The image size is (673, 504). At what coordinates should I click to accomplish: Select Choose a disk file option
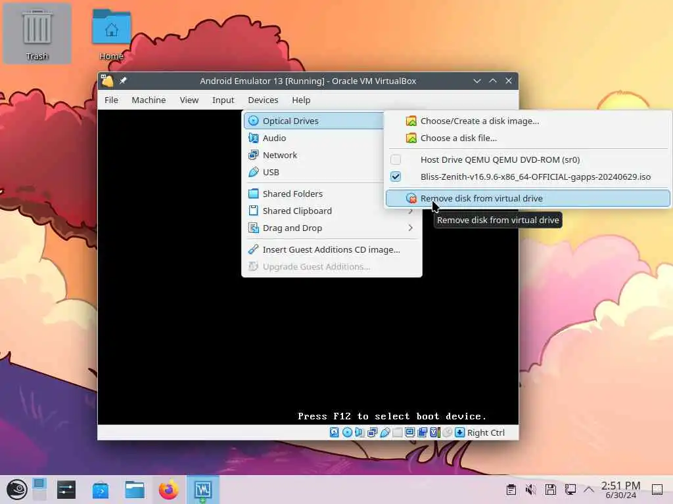528,138
